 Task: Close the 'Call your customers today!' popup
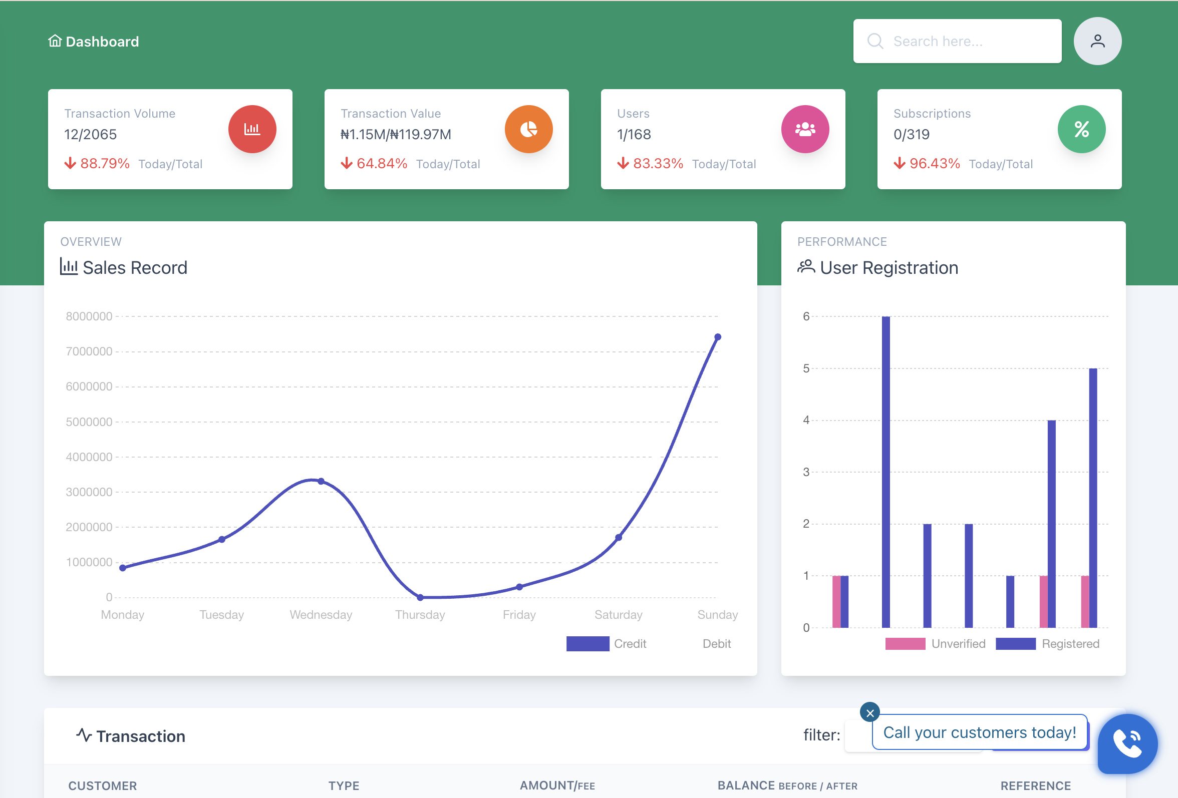(x=870, y=713)
